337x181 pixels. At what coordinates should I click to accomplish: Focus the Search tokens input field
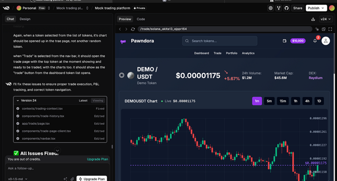pyautogui.click(x=220, y=41)
